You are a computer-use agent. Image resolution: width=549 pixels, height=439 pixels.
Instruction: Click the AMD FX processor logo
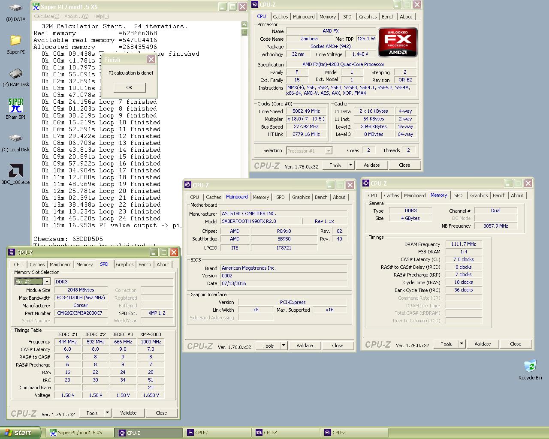pyautogui.click(x=398, y=42)
